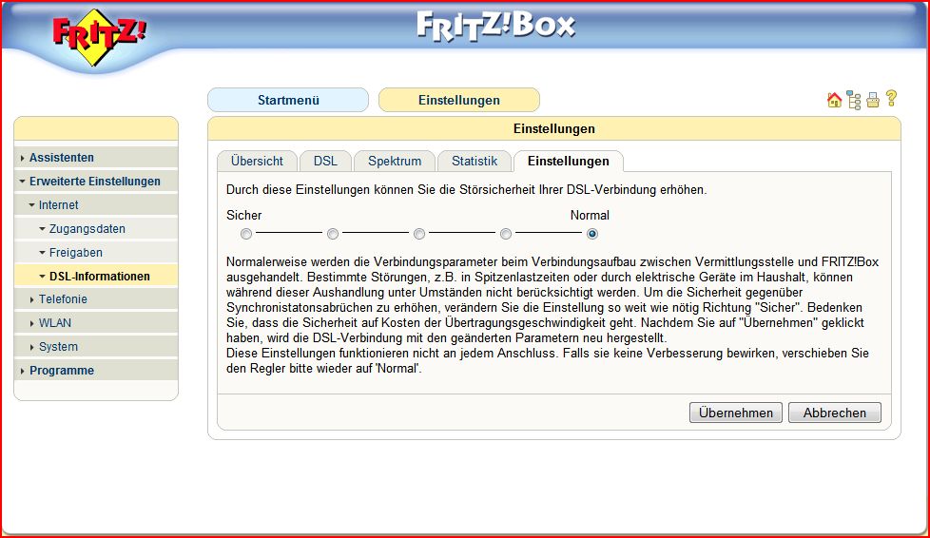930x538 pixels.
Task: Click the FRITZ!Box header title
Action: pos(495,27)
